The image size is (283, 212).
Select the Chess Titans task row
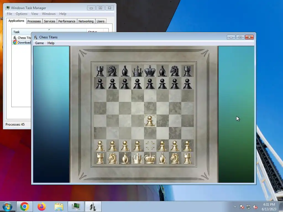[22, 38]
